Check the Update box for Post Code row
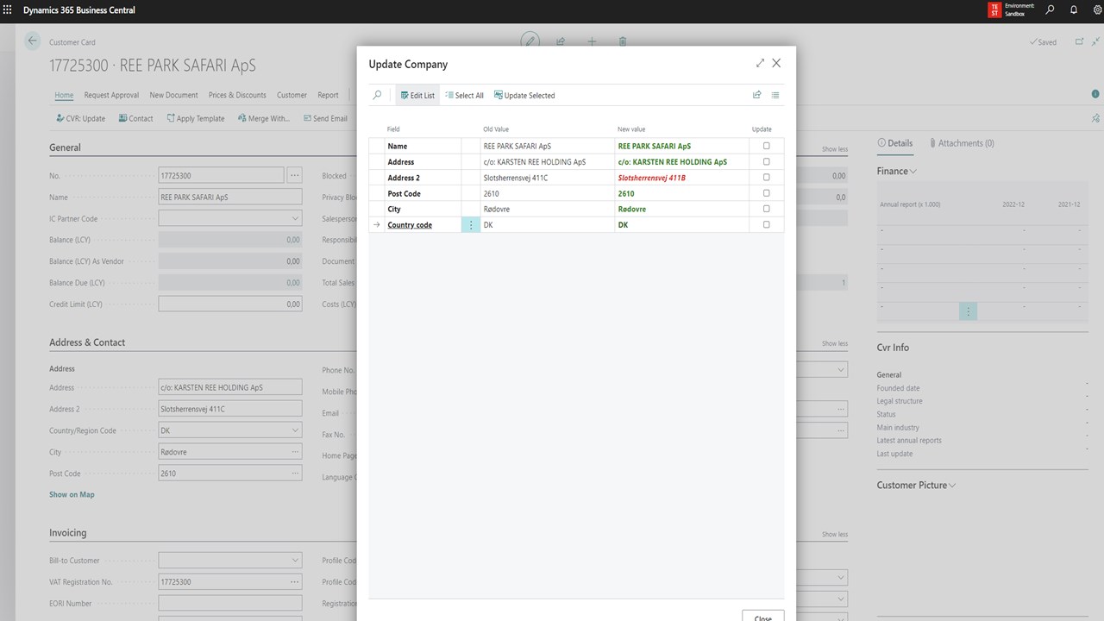Screen dimensions: 1104x621 pyautogui.click(x=766, y=192)
